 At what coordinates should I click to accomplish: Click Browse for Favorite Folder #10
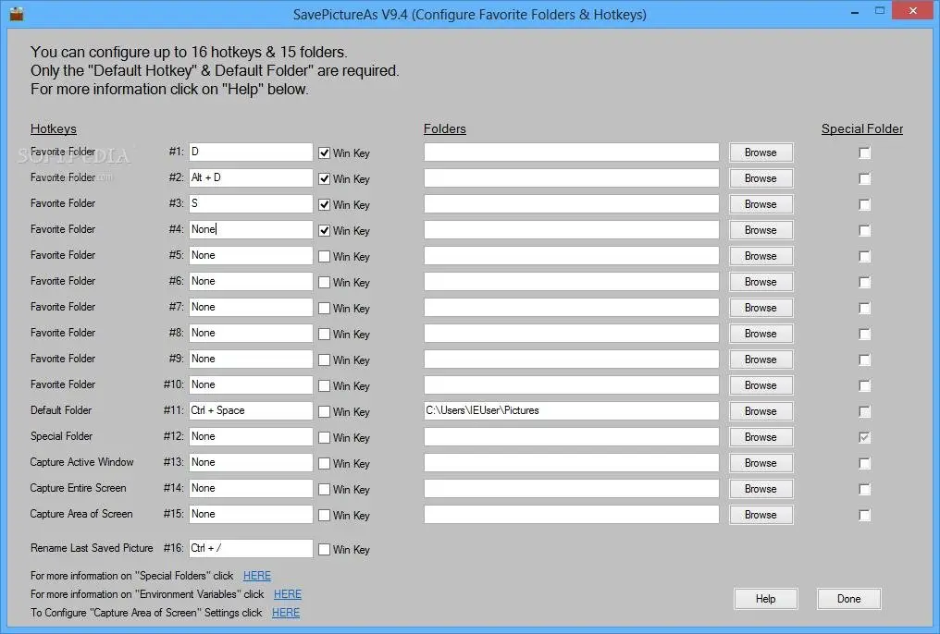[x=761, y=385]
